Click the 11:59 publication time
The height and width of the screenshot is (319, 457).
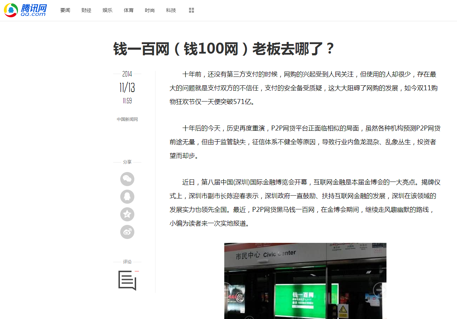127,101
